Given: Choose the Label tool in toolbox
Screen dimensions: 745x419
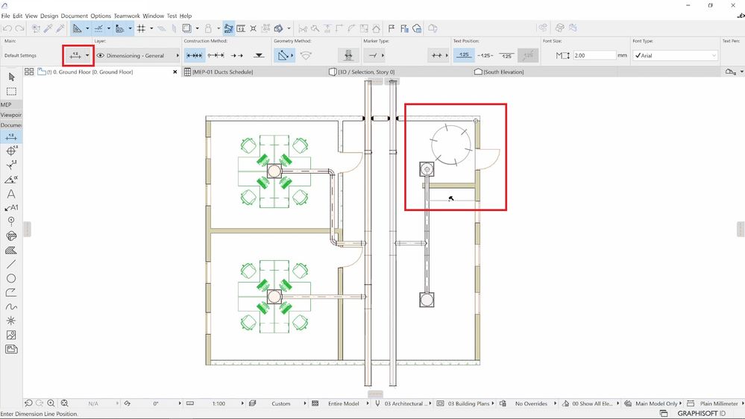Looking at the screenshot, I should 11,207.
